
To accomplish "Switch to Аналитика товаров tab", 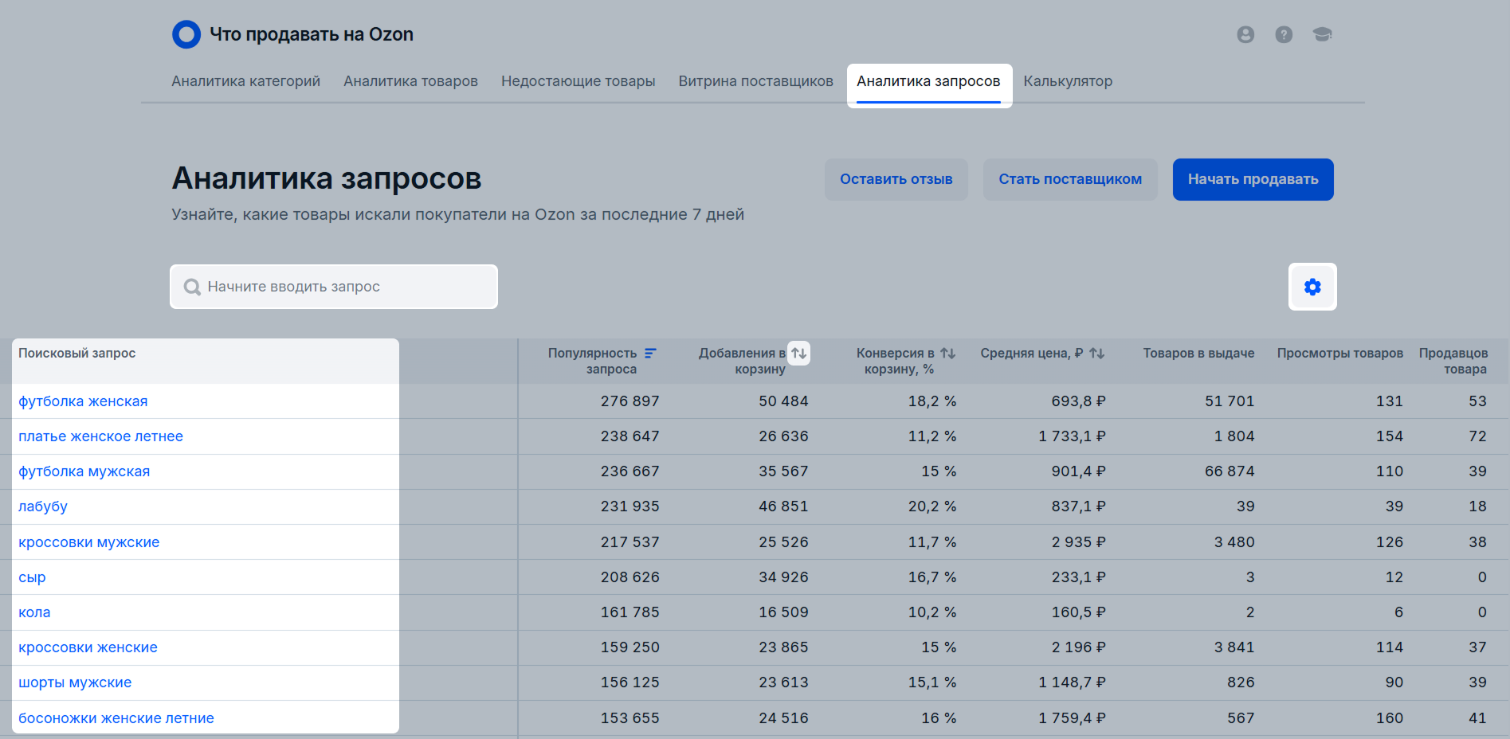I will 410,81.
